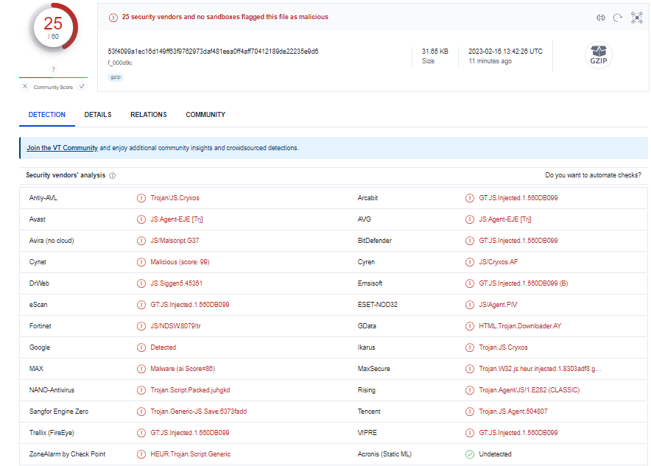Click the GZIP file type icon
Viewport: 651px width, 466px height.
[x=598, y=55]
